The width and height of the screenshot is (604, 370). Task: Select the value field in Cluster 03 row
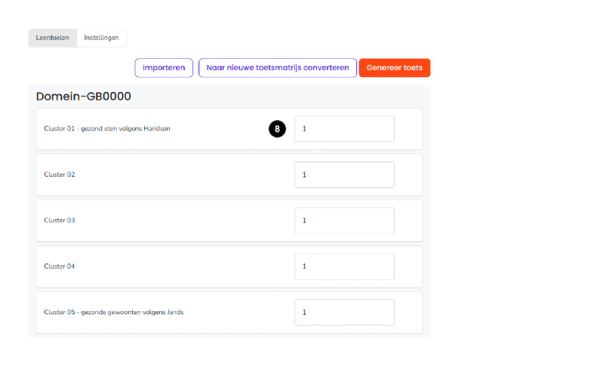[344, 220]
